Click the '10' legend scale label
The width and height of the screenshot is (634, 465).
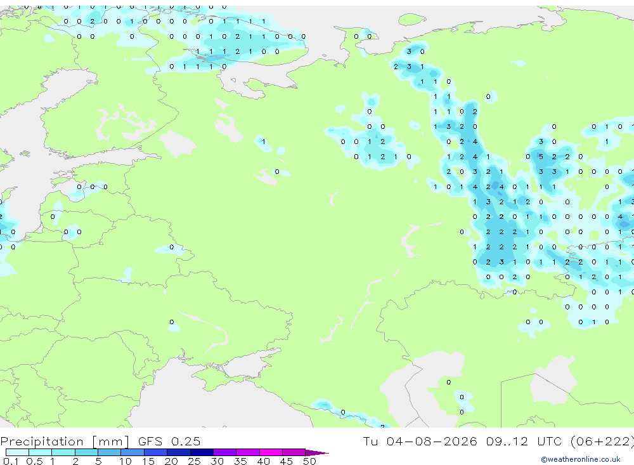pyautogui.click(x=125, y=461)
